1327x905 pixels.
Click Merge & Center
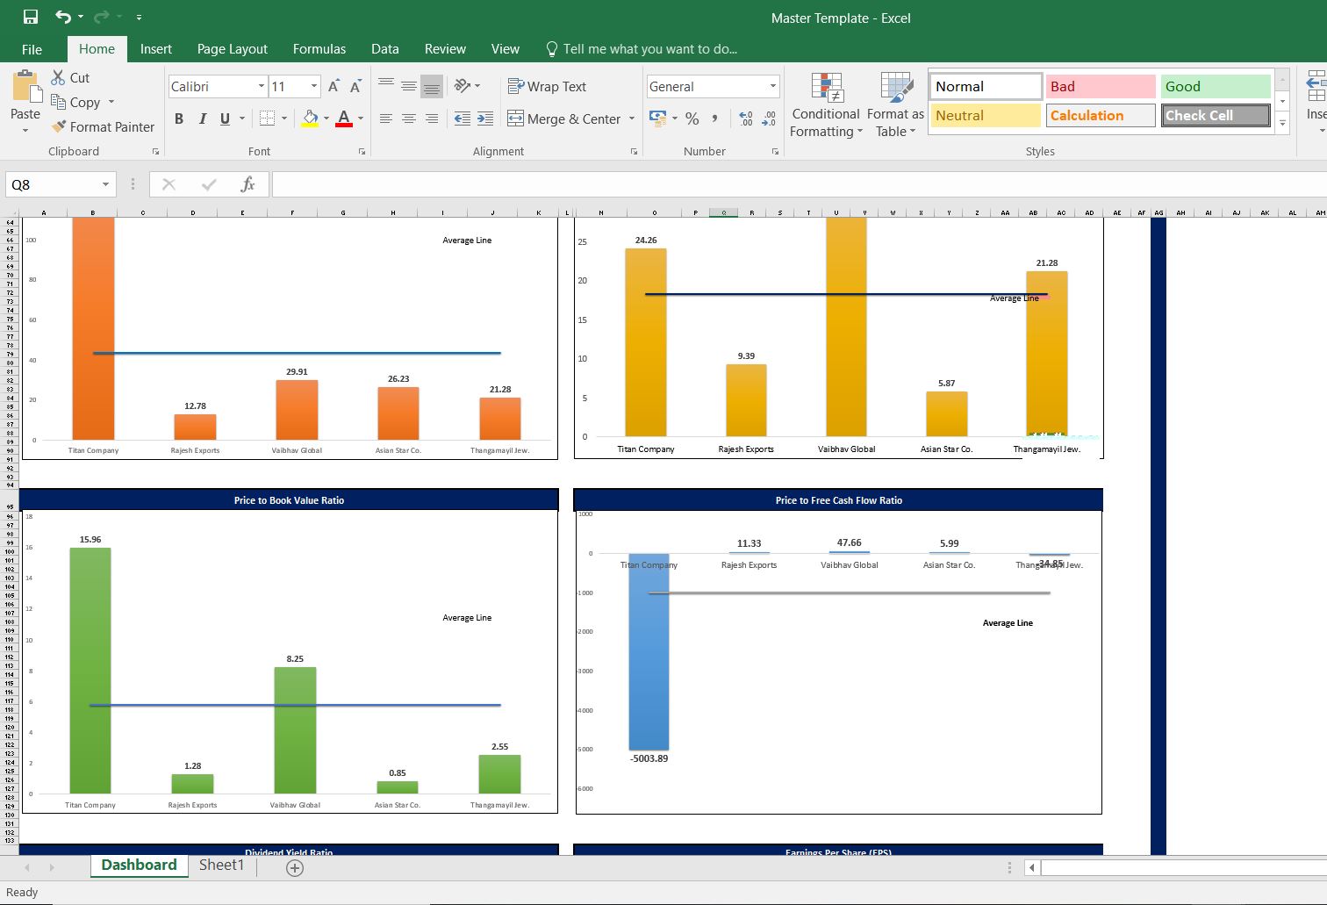click(563, 119)
